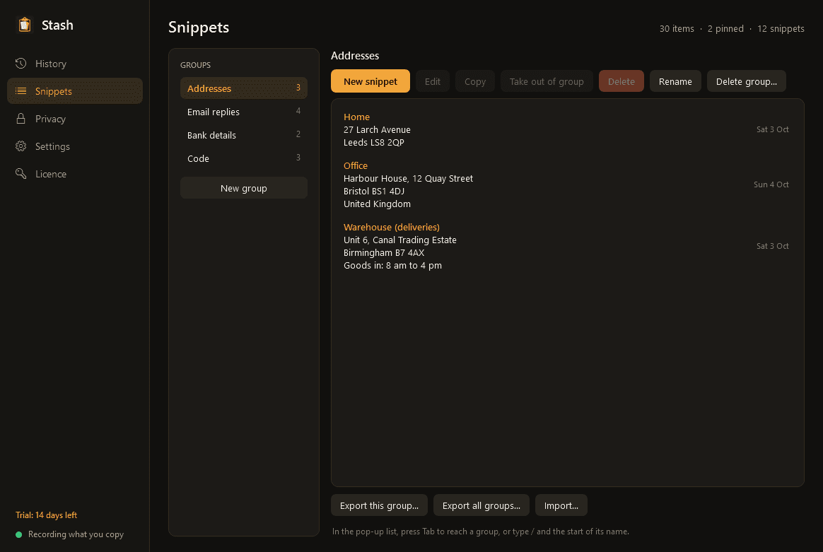Select the Code group

(x=243, y=158)
